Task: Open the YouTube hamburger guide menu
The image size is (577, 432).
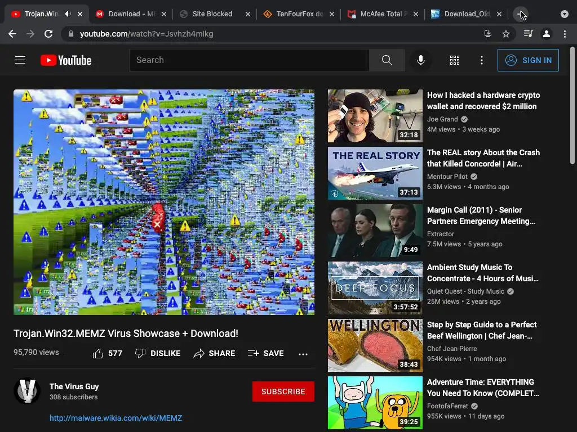Action: (20, 60)
